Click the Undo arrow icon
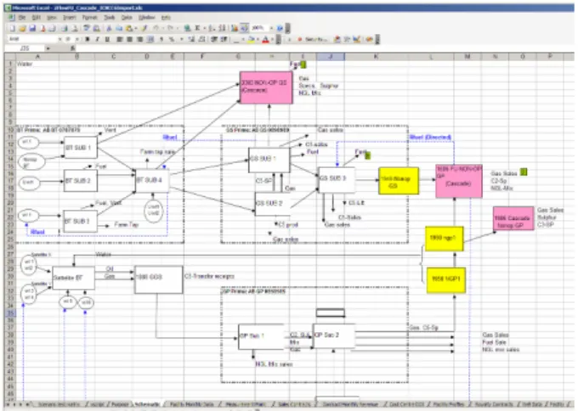578x411 pixels. [156, 28]
